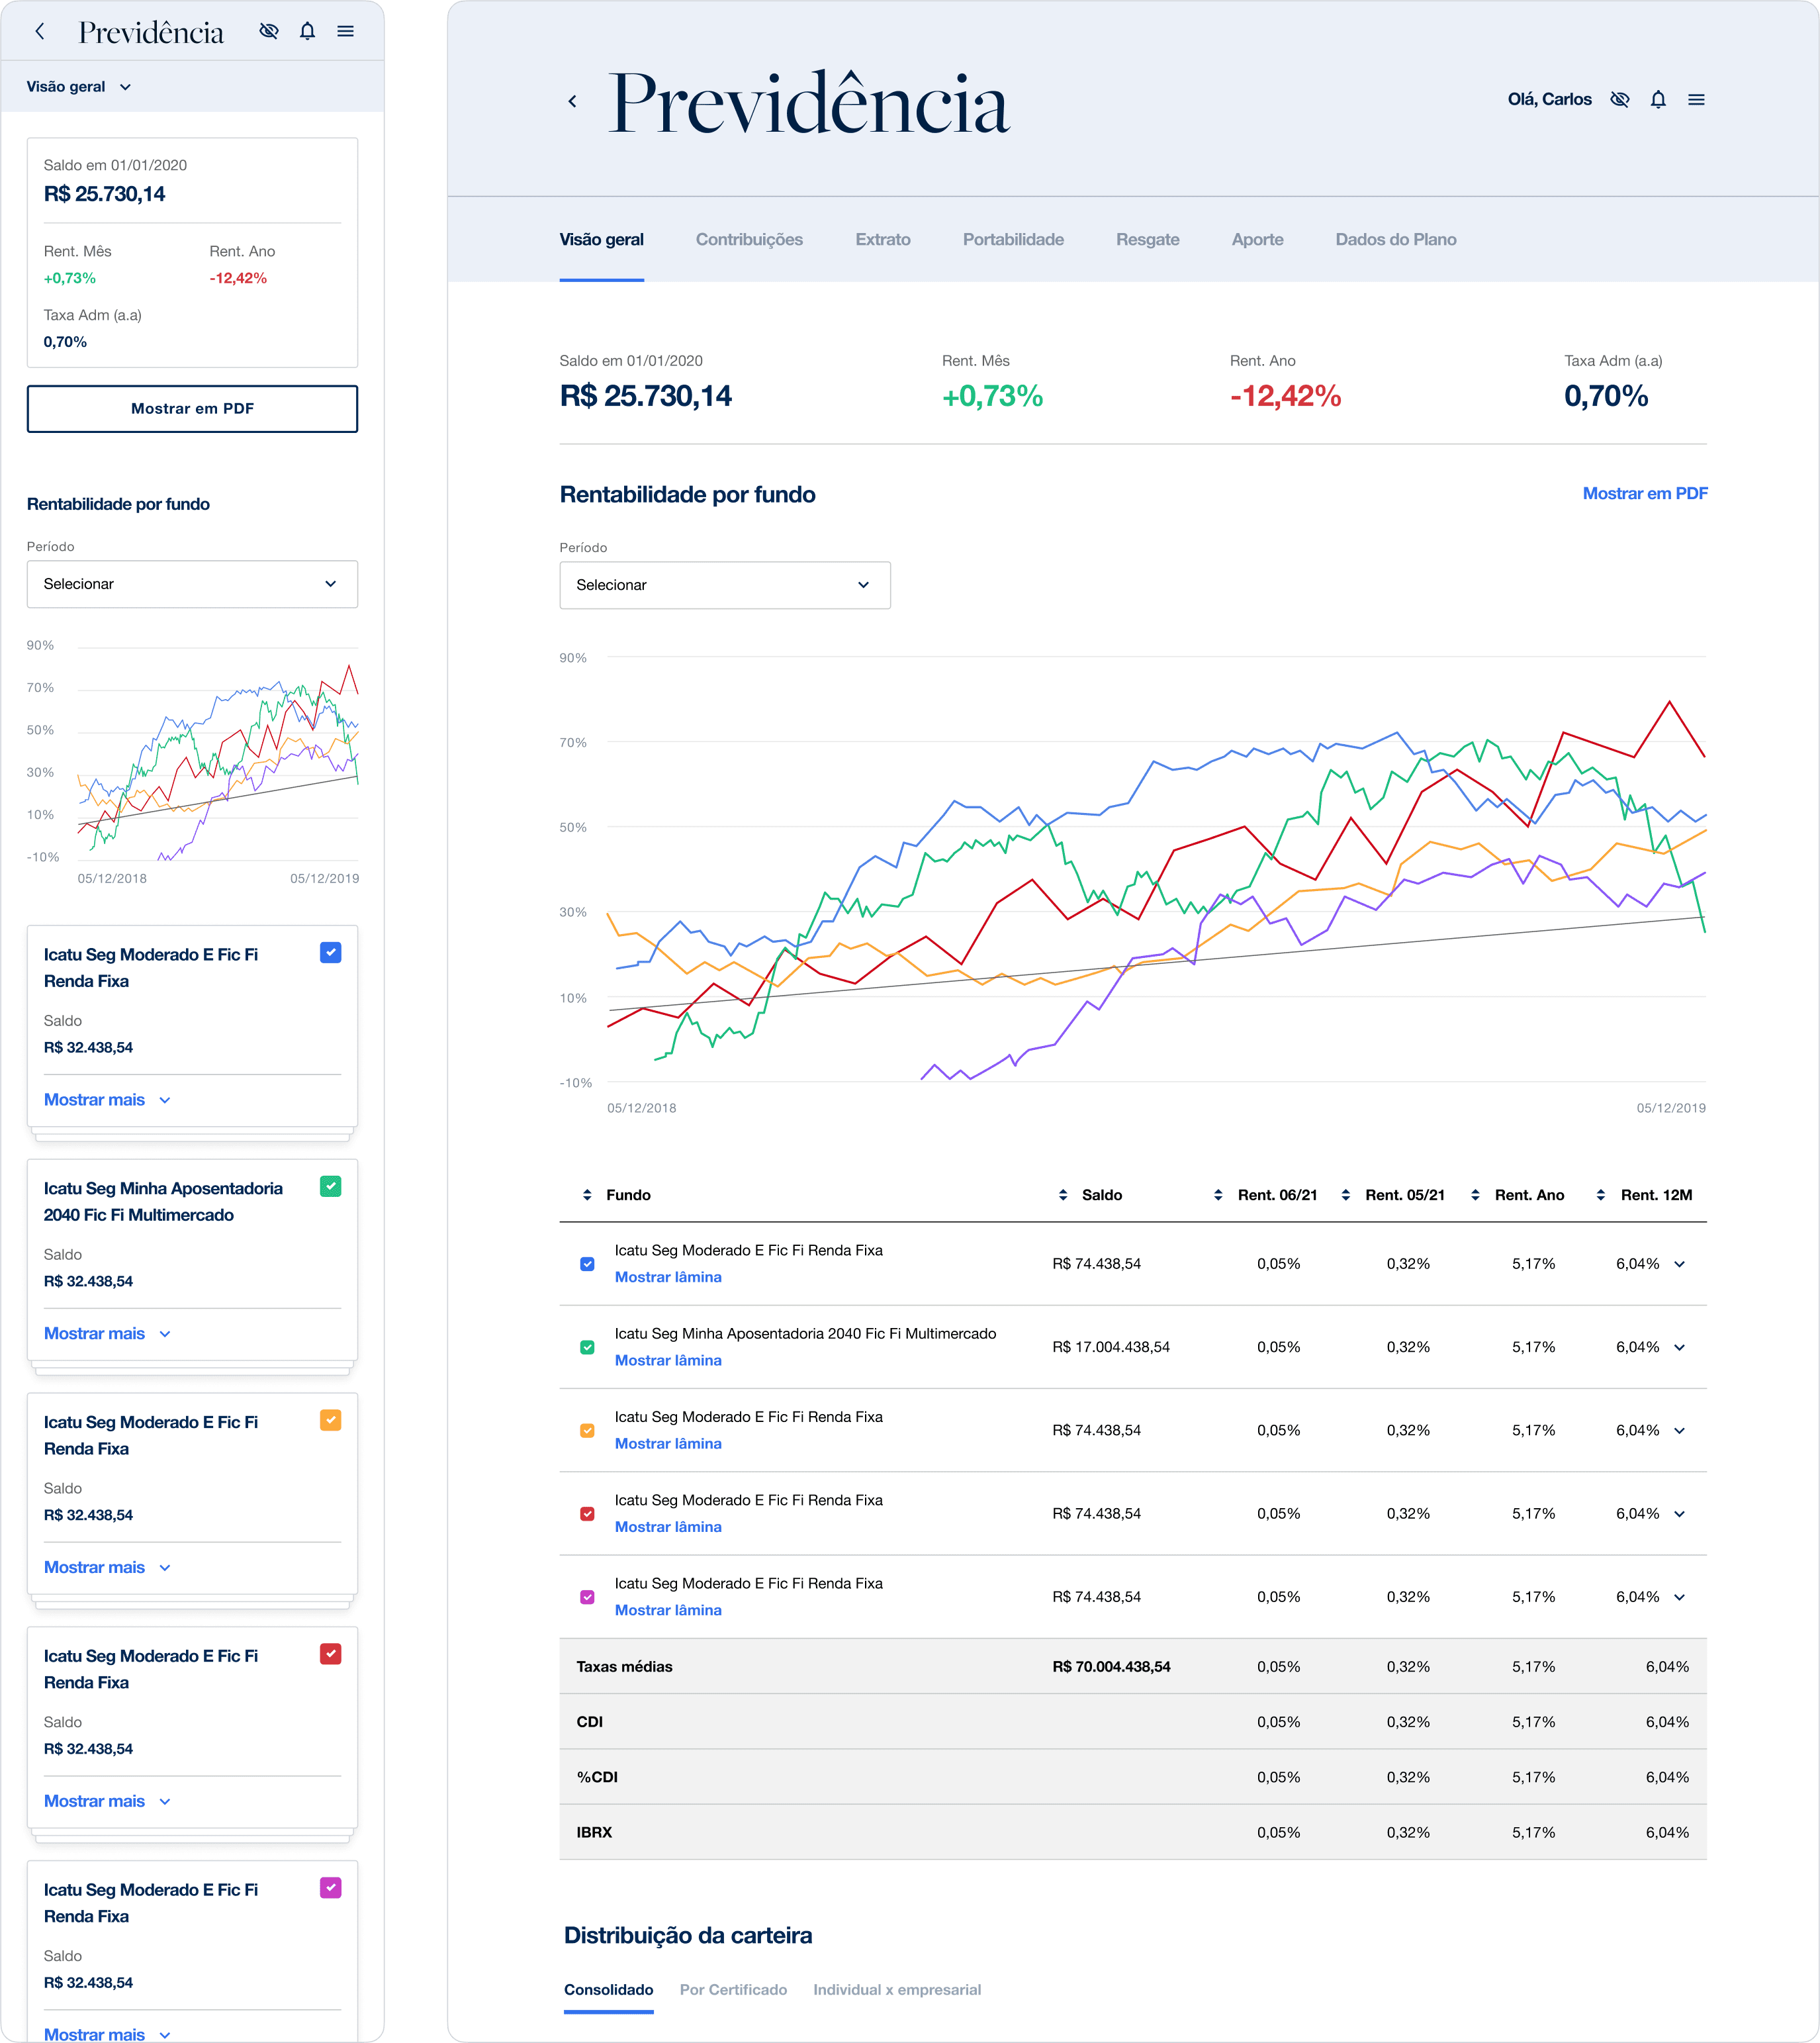Open Mostrar lâmina link in red-checkbox row
Image resolution: width=1820 pixels, height=2043 pixels.
[668, 1527]
